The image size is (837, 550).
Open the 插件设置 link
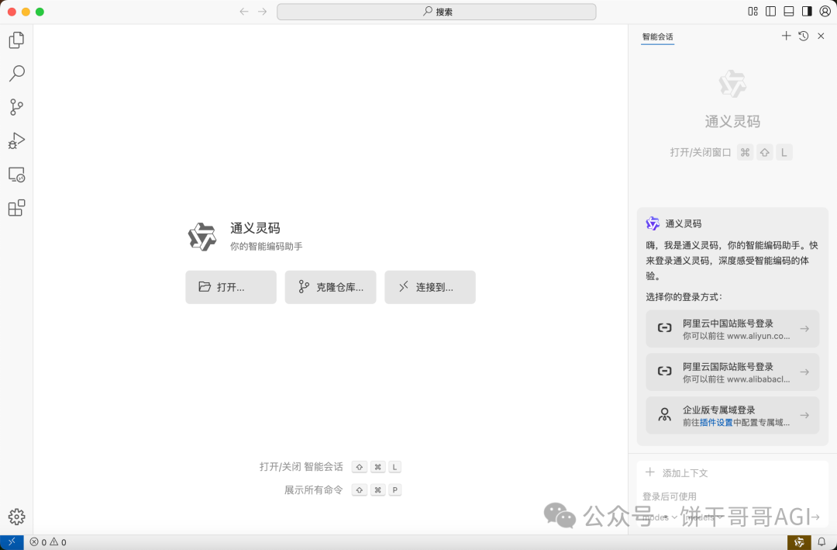[x=716, y=422]
